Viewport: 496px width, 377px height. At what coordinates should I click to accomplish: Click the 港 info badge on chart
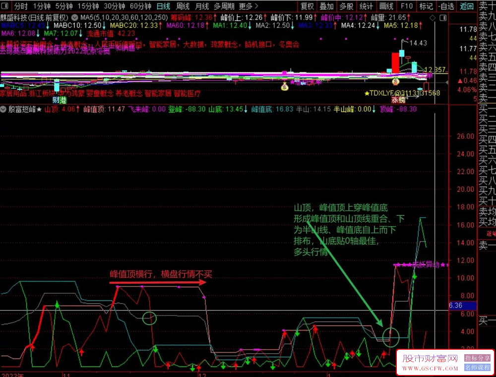pyautogui.click(x=63, y=100)
